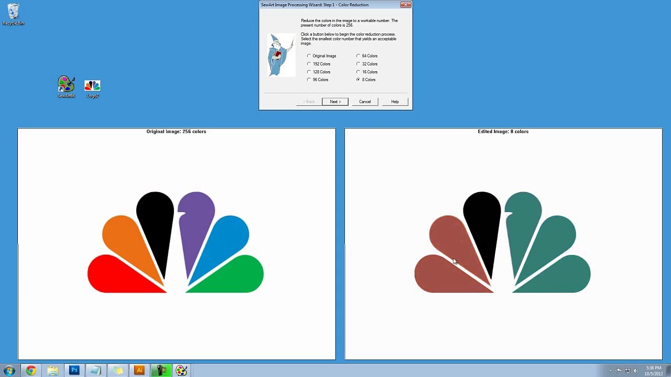The height and width of the screenshot is (377, 671).
Task: Click the wizard title bar text
Action: tap(315, 5)
